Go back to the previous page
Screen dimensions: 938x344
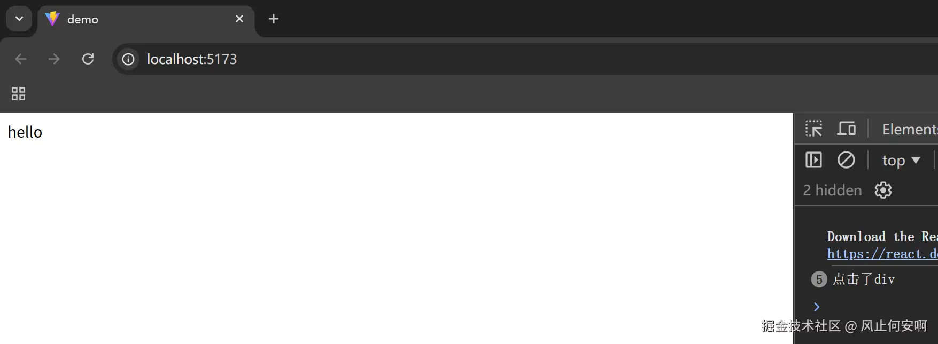(x=21, y=59)
